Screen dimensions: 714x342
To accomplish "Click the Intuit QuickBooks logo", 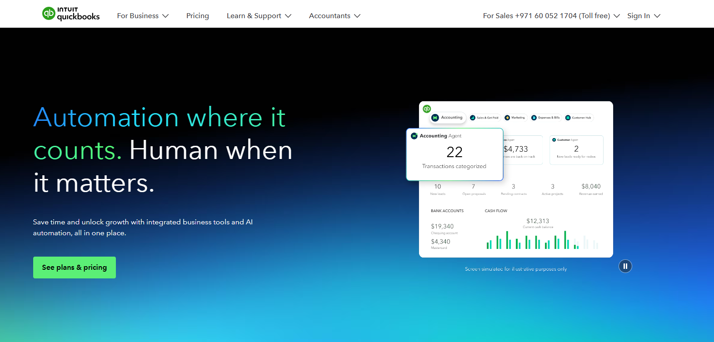I will [71, 14].
